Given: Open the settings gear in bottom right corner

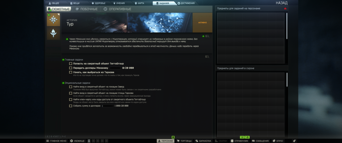Looking at the screenshot, I should [x=294, y=141].
